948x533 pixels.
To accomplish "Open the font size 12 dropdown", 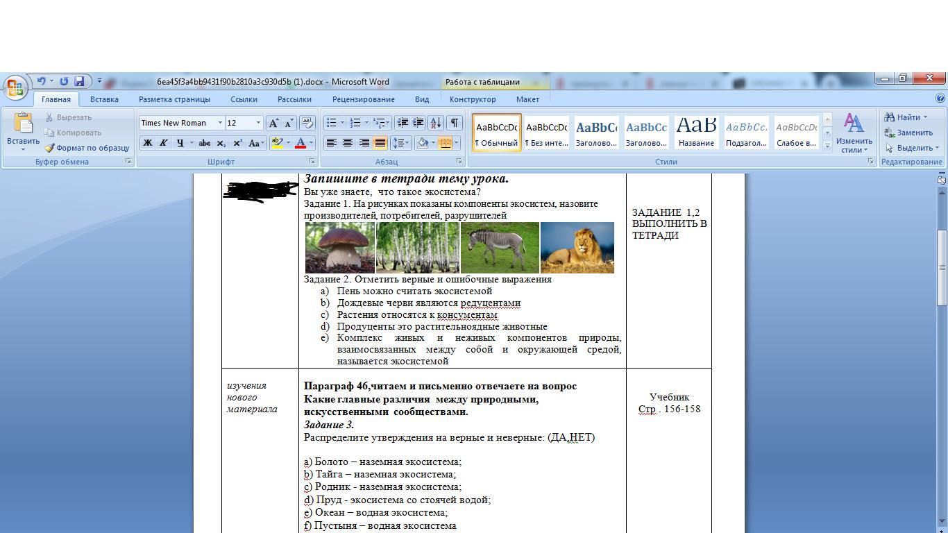I will 258,123.
